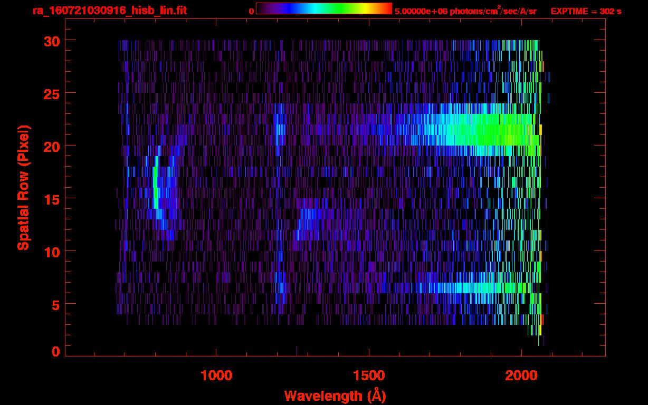Click the rainbow color scale bar
Image resolution: width=648 pixels, height=405 pixels.
coord(324,8)
